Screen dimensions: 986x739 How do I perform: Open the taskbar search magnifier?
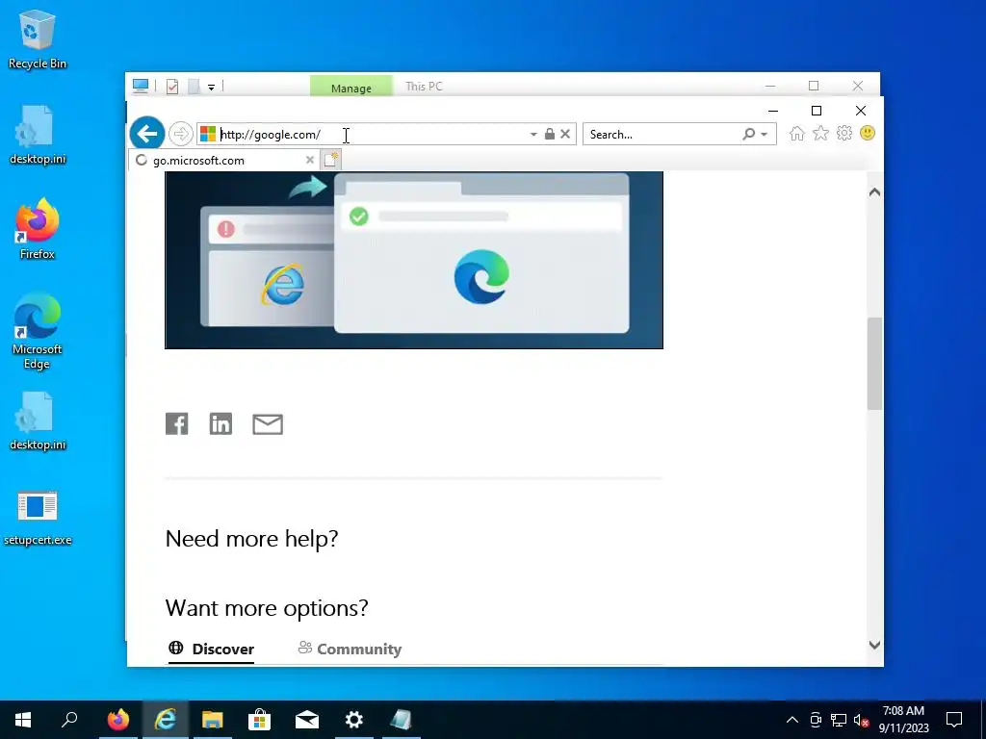coord(69,720)
